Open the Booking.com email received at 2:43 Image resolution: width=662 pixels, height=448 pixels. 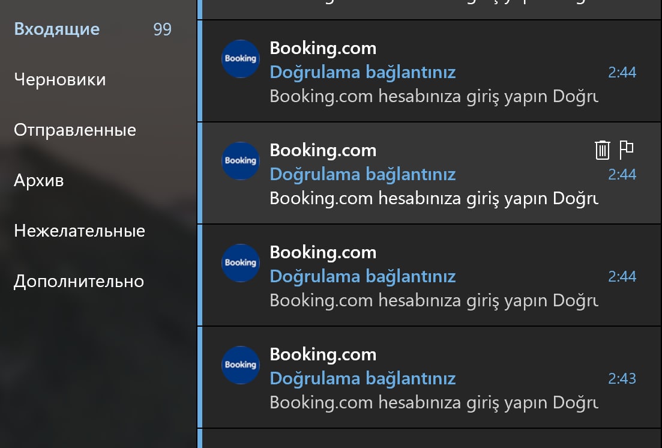tap(429, 378)
